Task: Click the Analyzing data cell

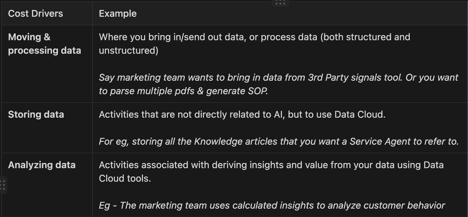Action: [x=42, y=165]
